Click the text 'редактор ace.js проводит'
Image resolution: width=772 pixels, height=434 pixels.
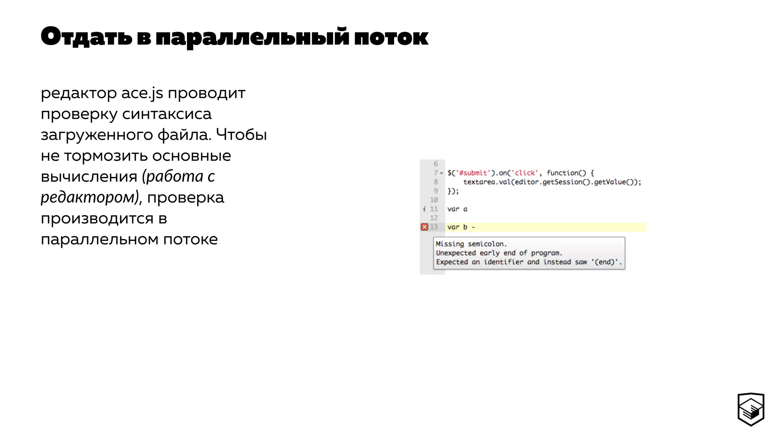point(143,93)
